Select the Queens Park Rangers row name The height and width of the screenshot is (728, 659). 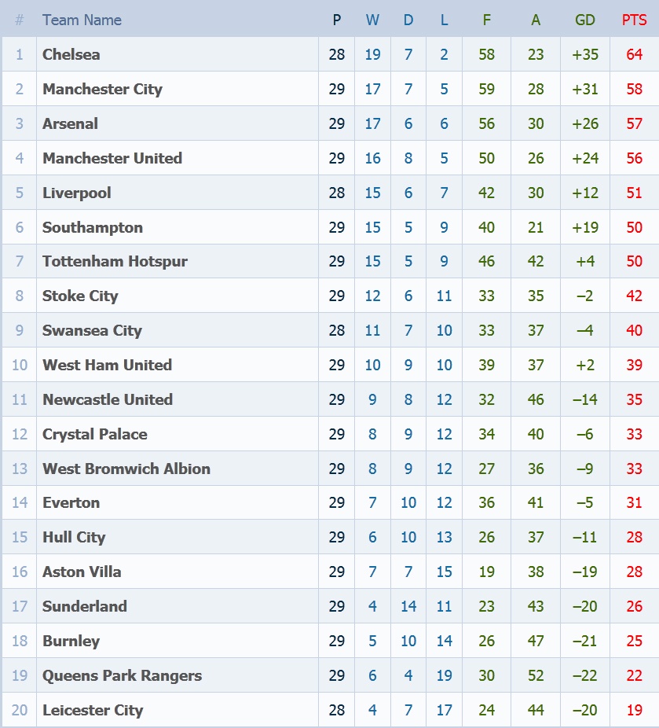click(122, 675)
